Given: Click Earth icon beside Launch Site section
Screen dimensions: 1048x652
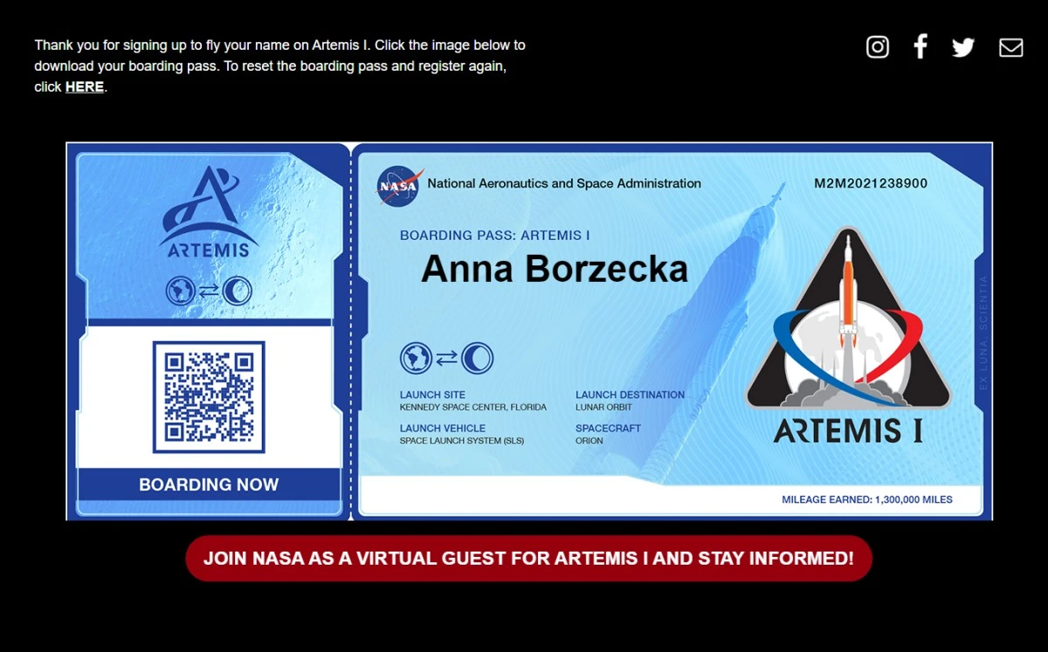Looking at the screenshot, I should [417, 358].
